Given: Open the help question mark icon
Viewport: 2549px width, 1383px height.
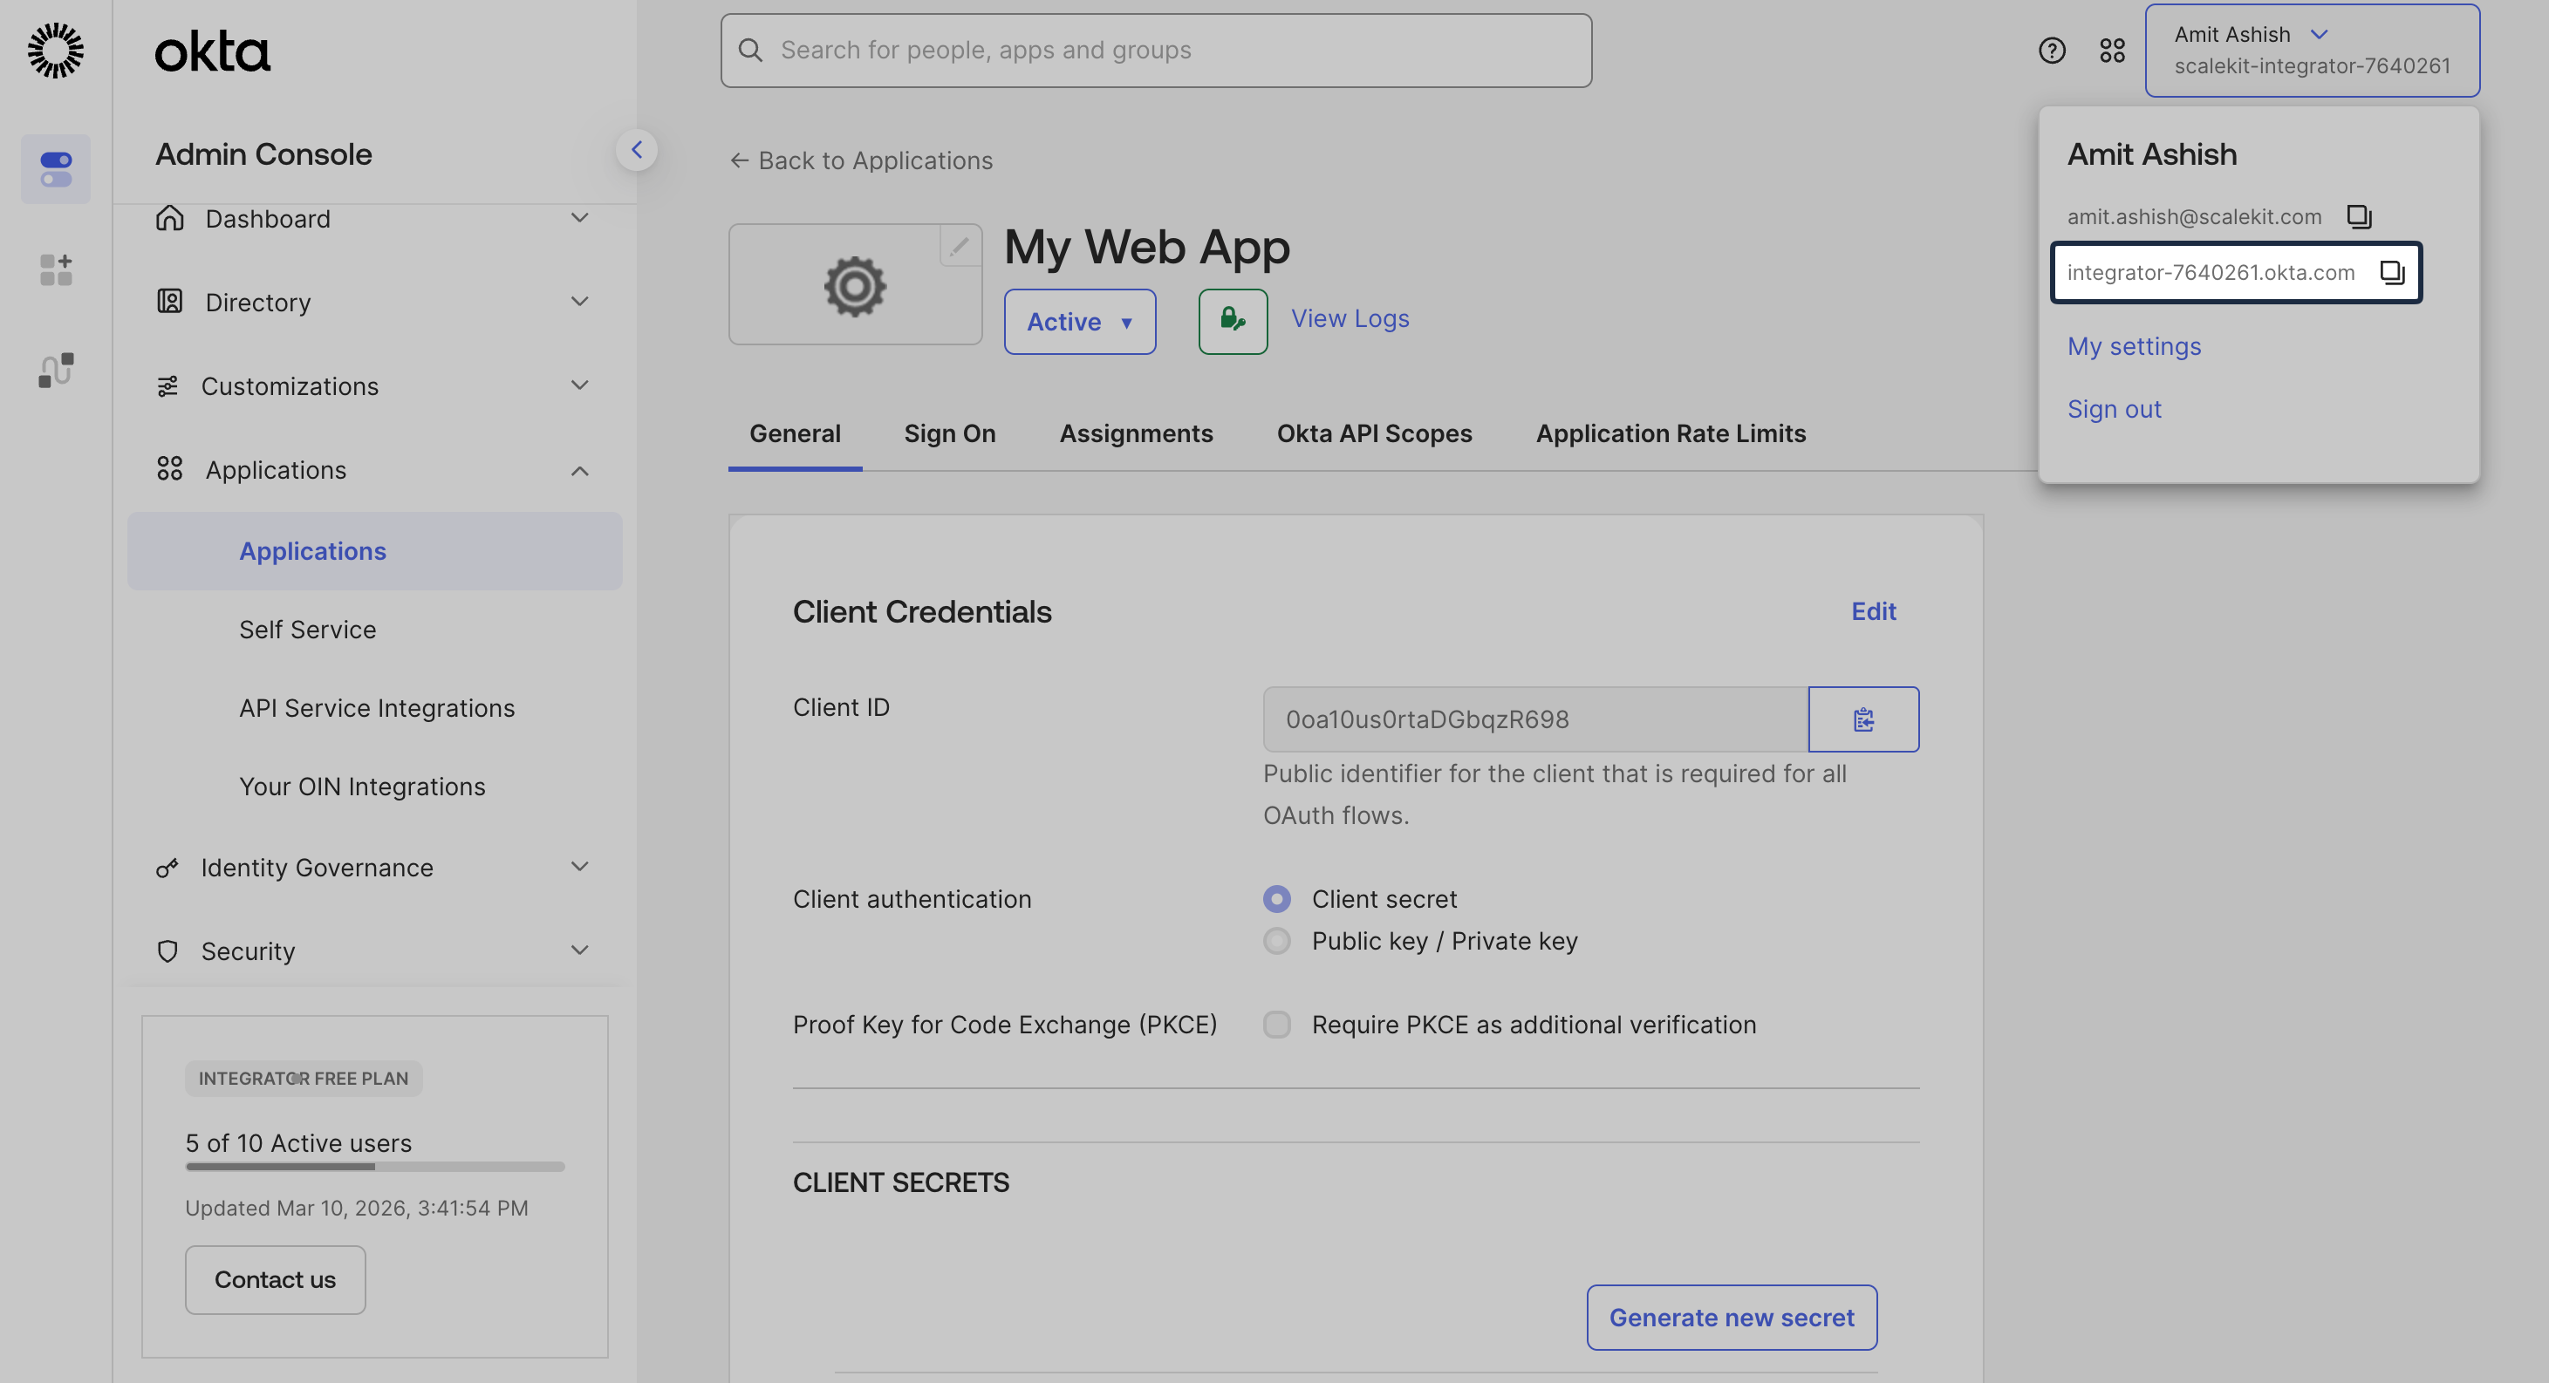Looking at the screenshot, I should (x=2051, y=51).
